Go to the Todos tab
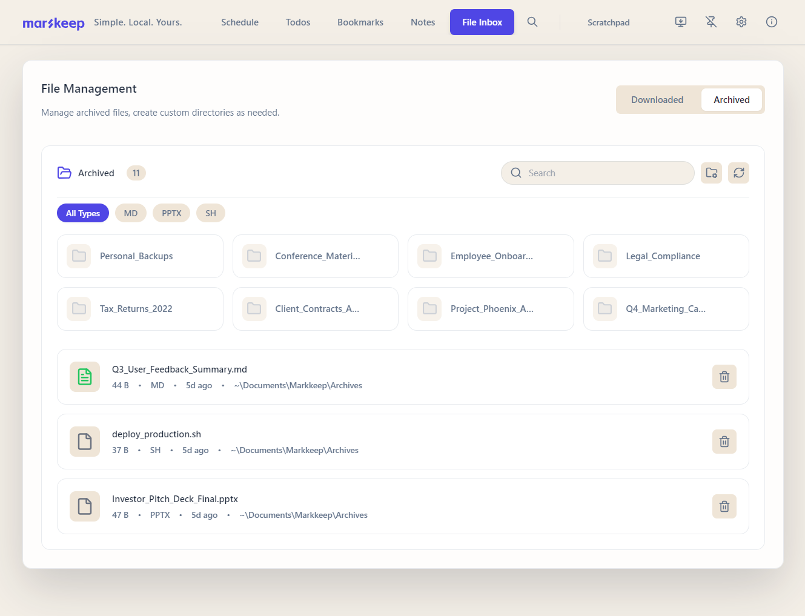 (x=298, y=22)
